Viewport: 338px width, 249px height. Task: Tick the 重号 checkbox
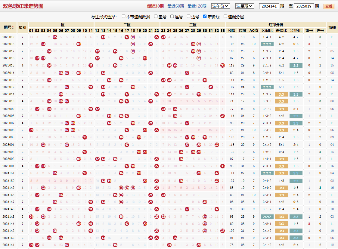click(156, 16)
